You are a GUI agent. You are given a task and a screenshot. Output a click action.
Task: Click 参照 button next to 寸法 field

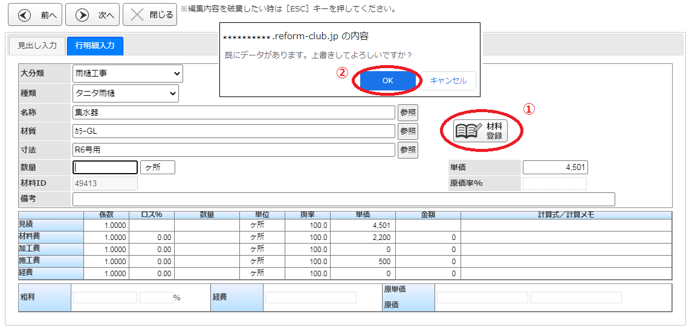(407, 150)
